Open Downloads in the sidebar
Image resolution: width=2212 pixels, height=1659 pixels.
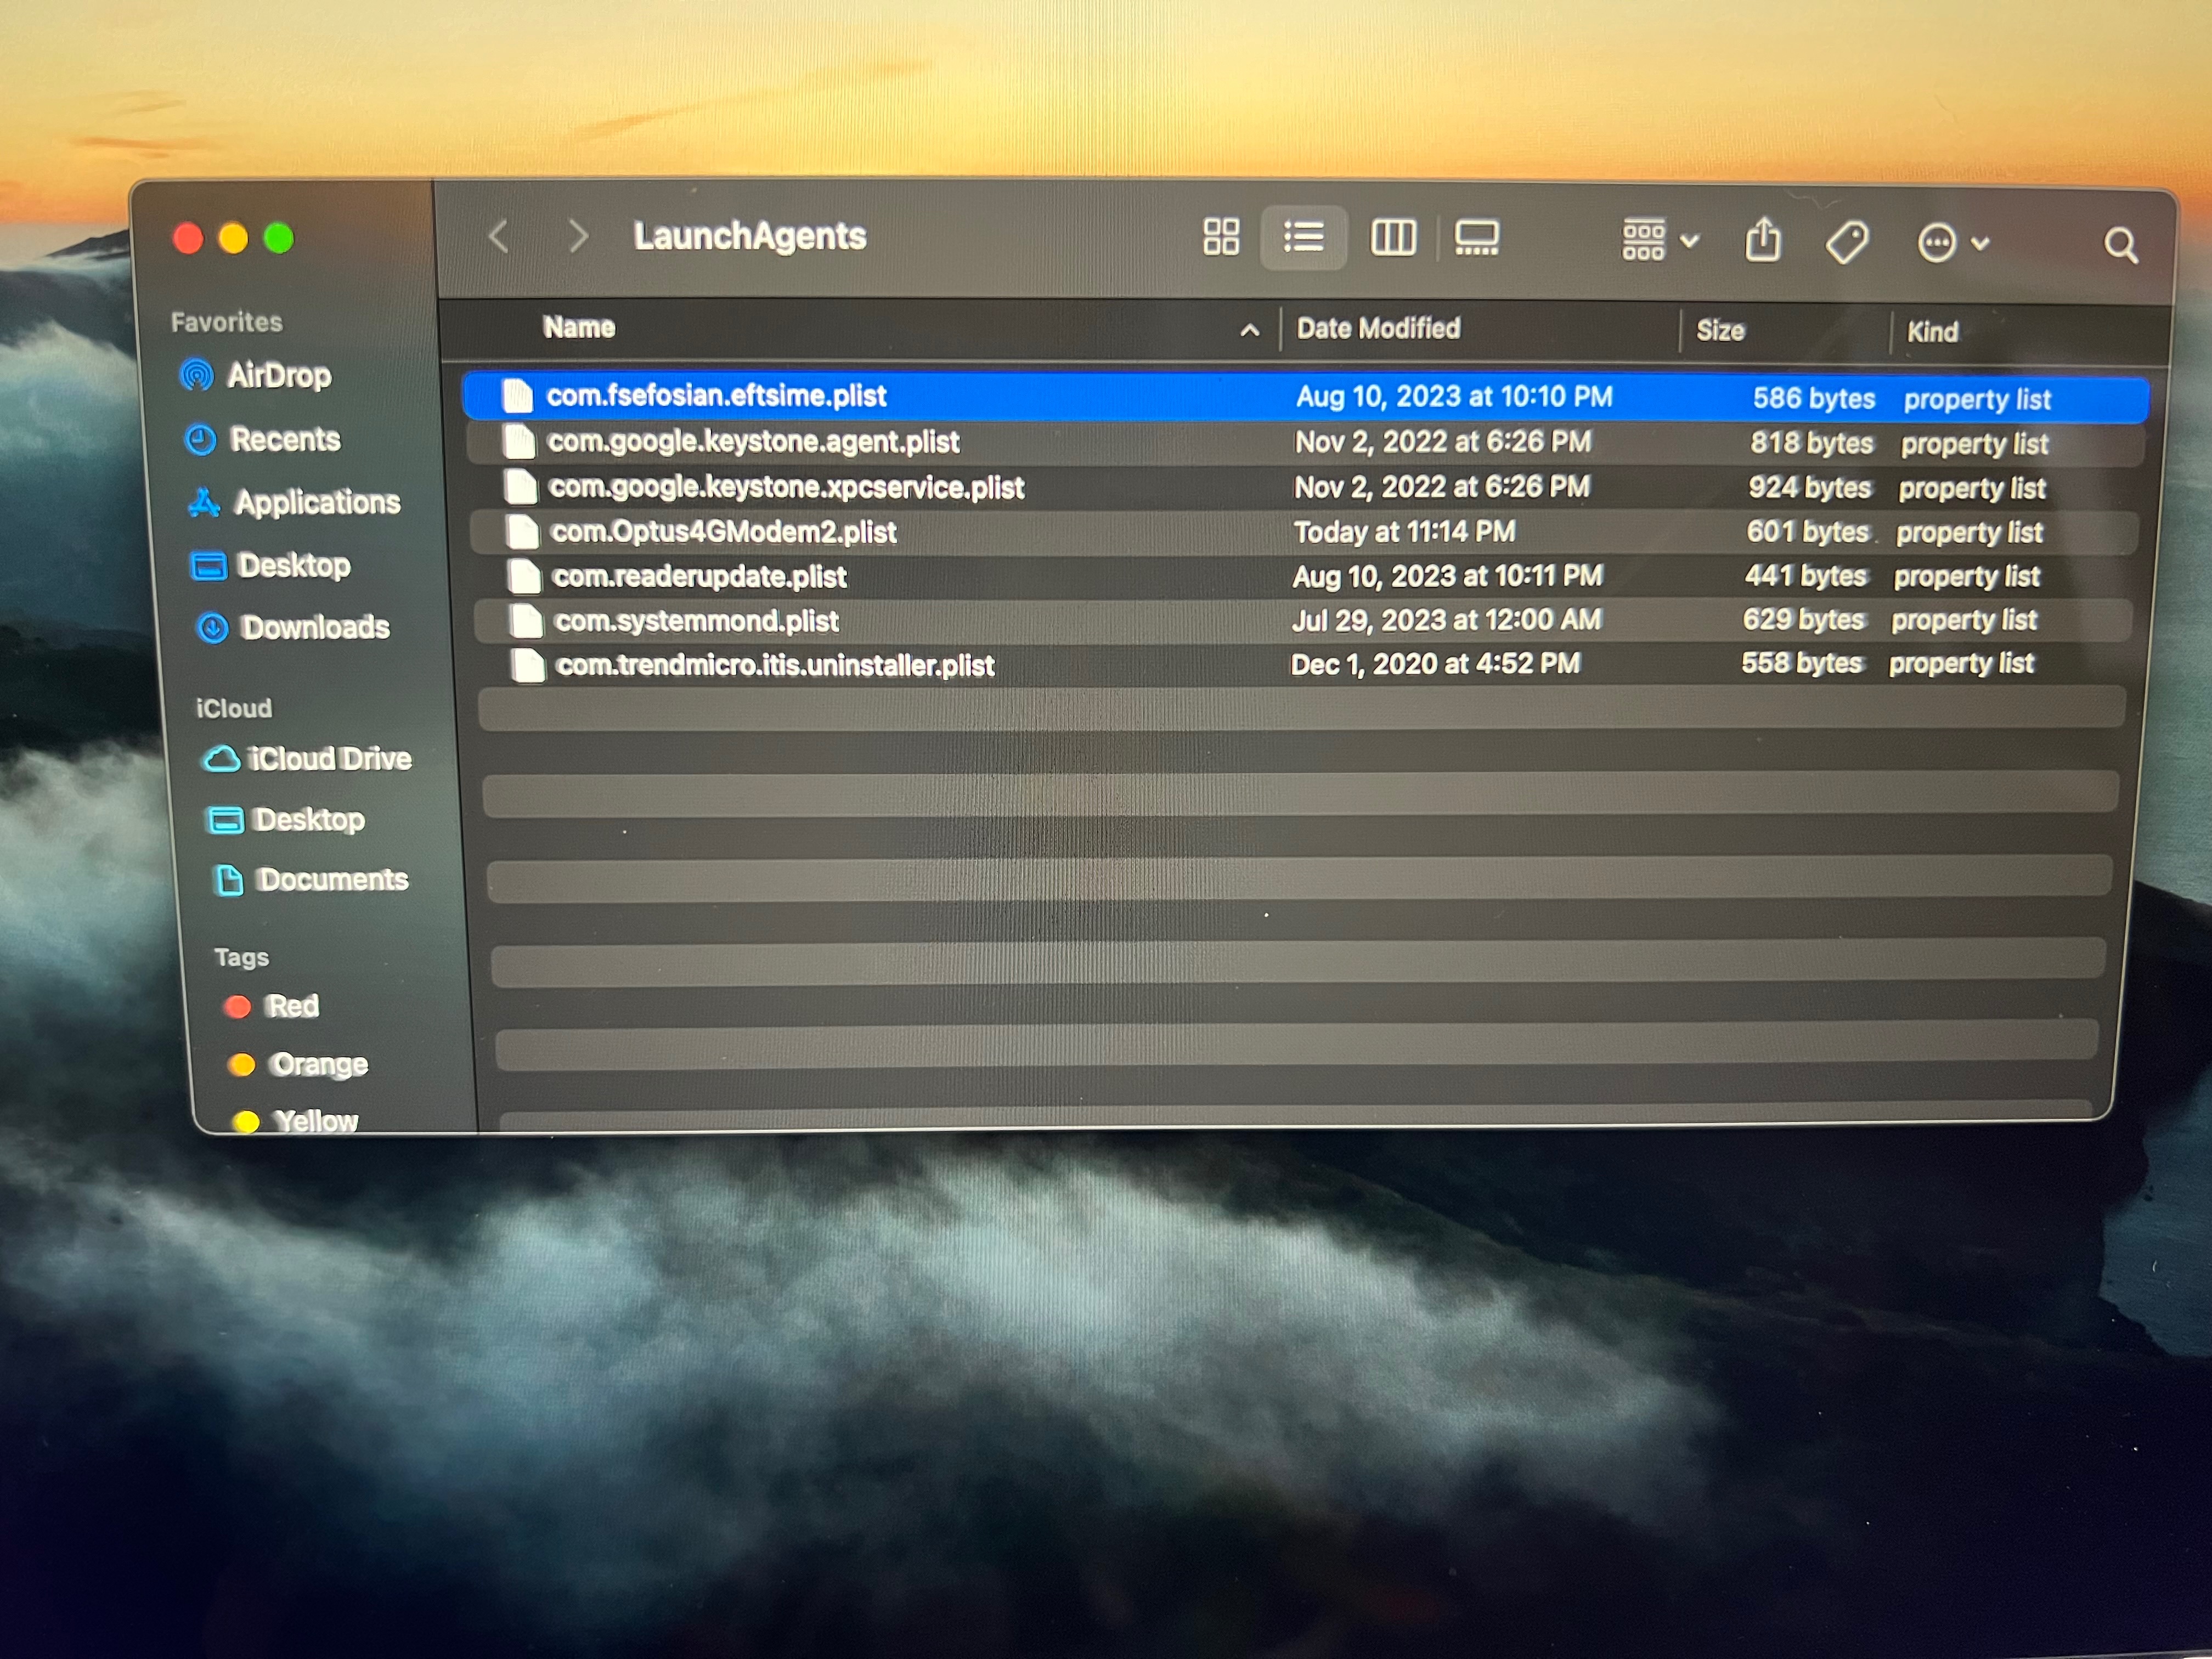[x=314, y=627]
